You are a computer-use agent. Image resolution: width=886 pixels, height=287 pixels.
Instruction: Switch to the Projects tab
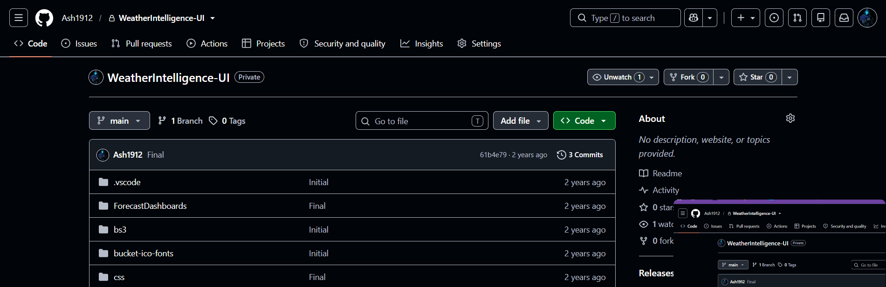263,43
